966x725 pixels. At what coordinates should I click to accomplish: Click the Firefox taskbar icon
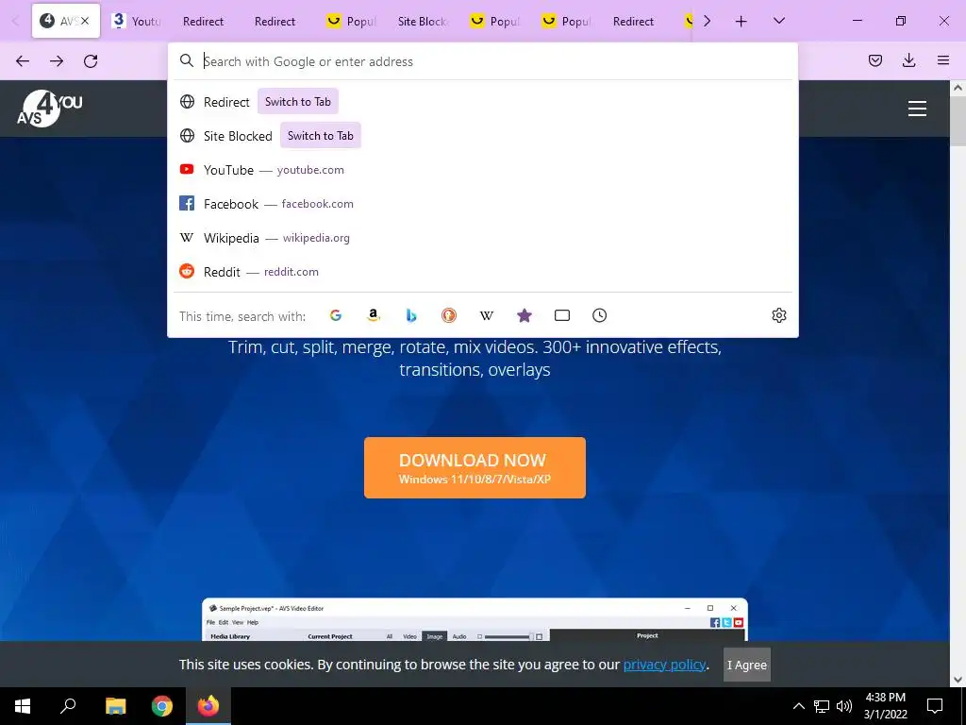[208, 706]
